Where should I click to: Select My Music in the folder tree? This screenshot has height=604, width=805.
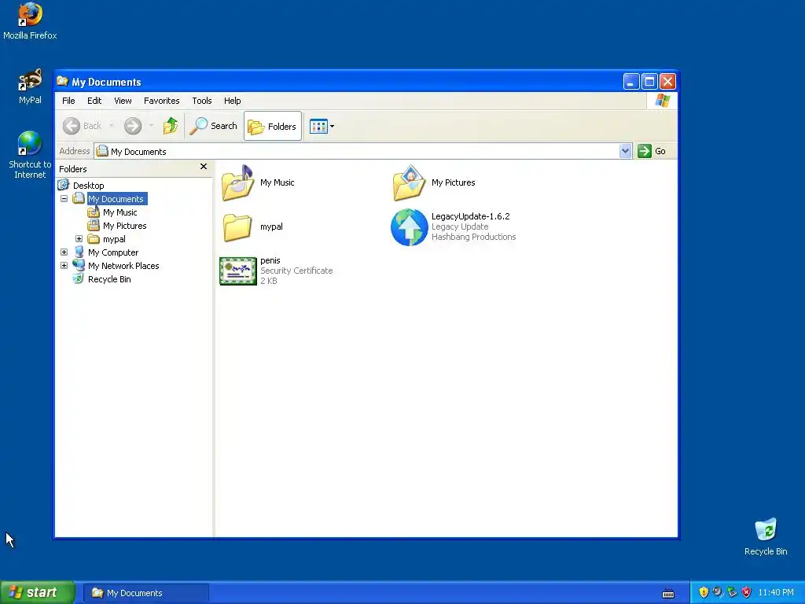pyautogui.click(x=119, y=212)
